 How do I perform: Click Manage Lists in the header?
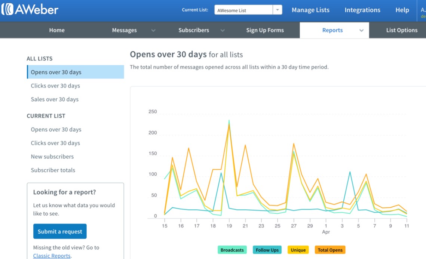coord(310,10)
